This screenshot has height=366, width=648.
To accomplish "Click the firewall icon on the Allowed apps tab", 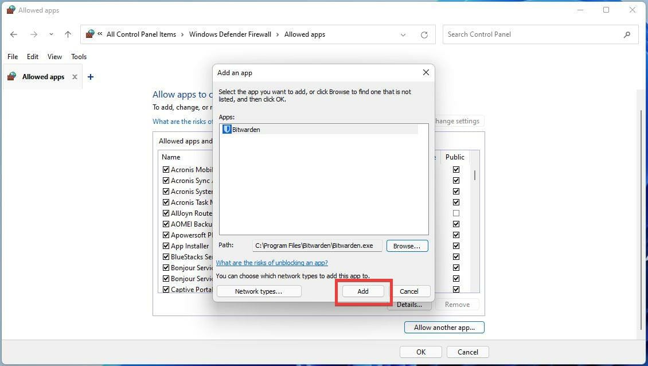I will point(11,76).
